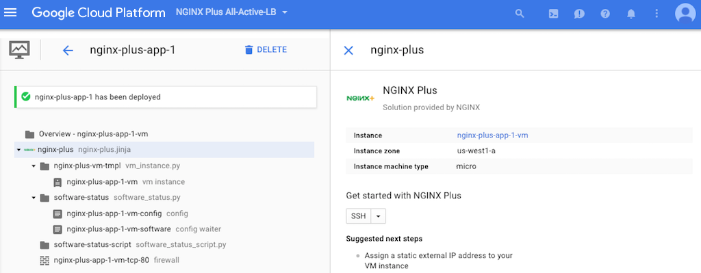Click the us-west1-a zone value

pyautogui.click(x=476, y=151)
